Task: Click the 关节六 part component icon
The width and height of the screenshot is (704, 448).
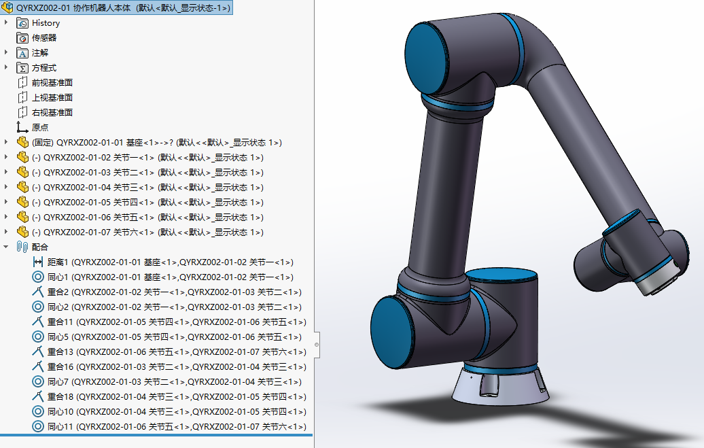Action: pos(22,232)
